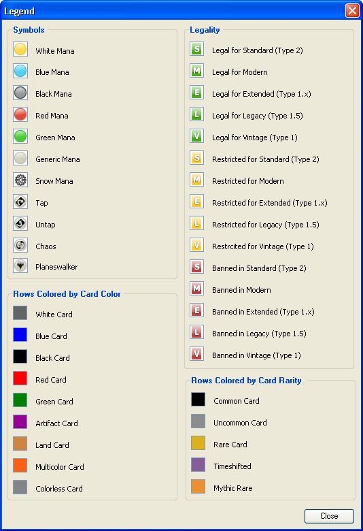Click the green Legal for Legacy icon
363x531 pixels.
[196, 114]
